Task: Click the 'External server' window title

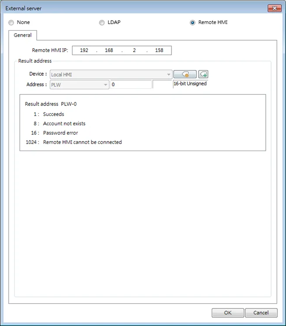Action: point(23,8)
